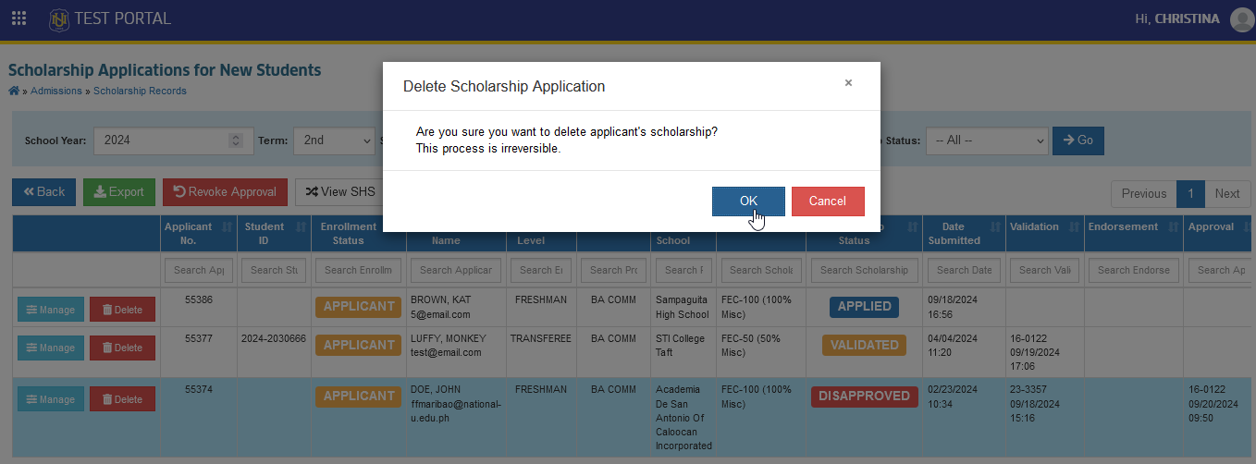Focus the Endorsement search field
The image size is (1256, 464).
[x=1133, y=270]
